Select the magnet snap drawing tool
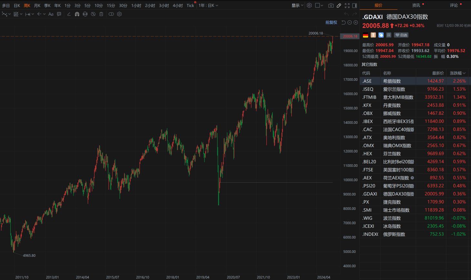Screen dimensions: 471x280 (x=77, y=14)
